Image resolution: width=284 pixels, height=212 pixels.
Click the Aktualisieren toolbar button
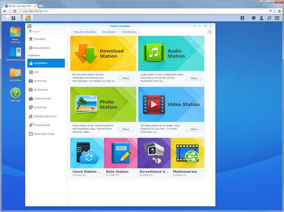click(x=109, y=32)
